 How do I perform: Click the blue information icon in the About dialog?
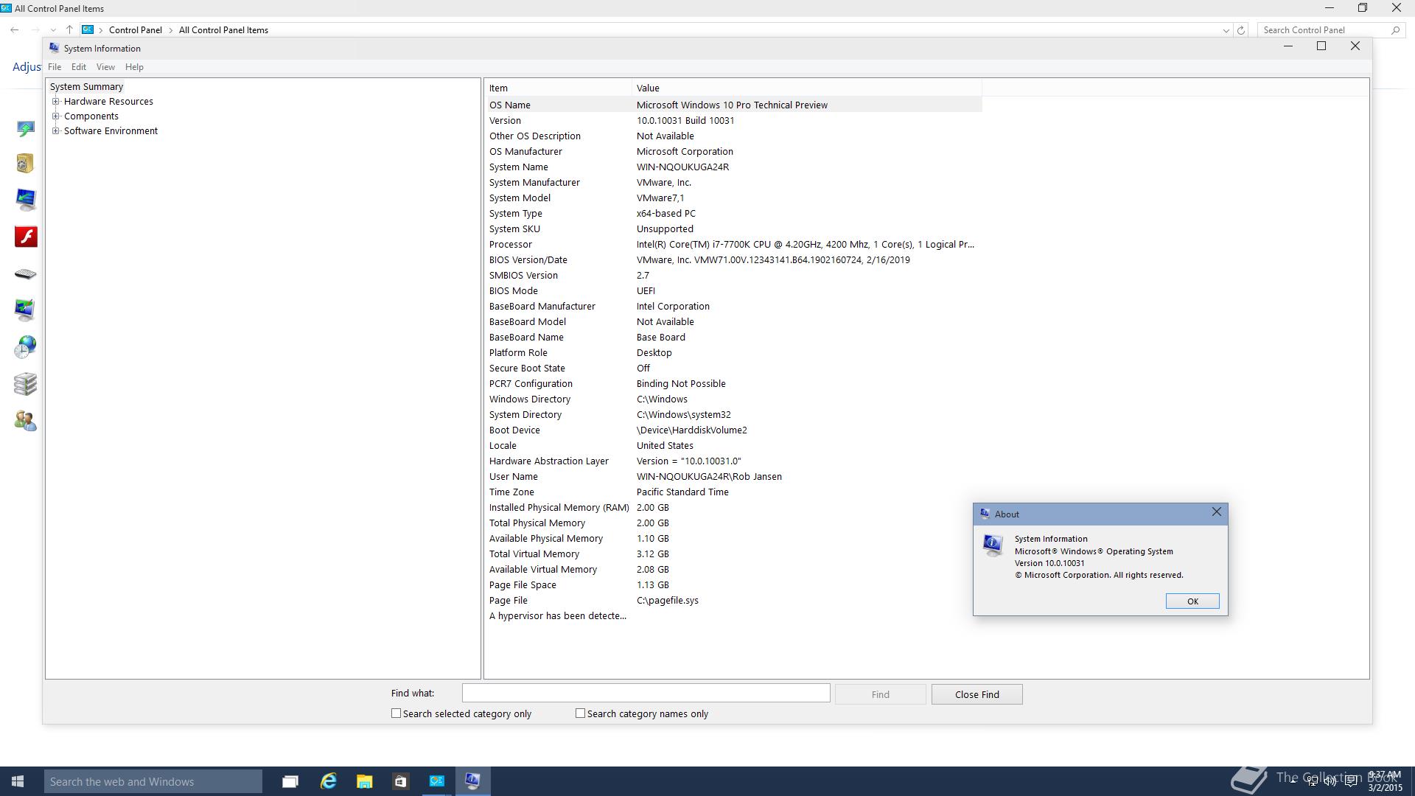(993, 545)
